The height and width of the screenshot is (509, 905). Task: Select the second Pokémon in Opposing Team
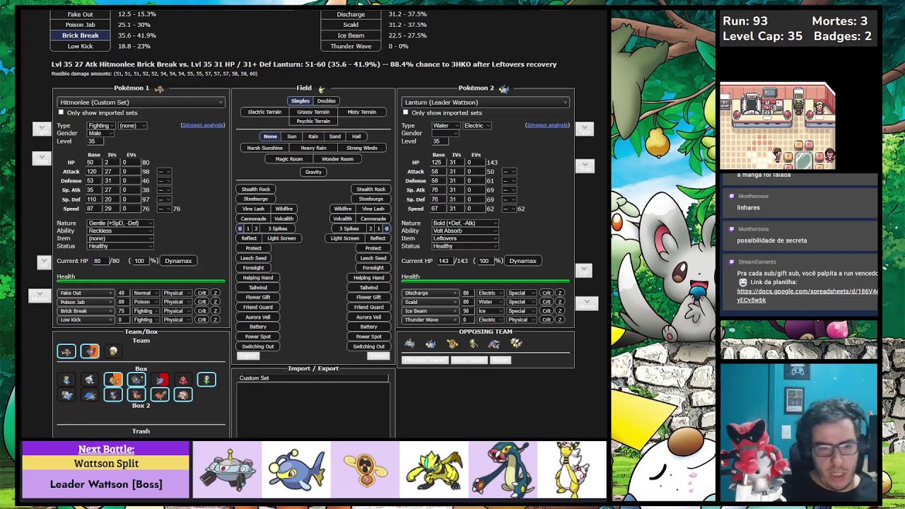coord(431,344)
